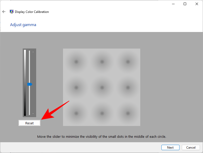This screenshot has height=153, width=203.
Task: Click the Display Color Calibration monitor icon
Action: tap(12, 12)
